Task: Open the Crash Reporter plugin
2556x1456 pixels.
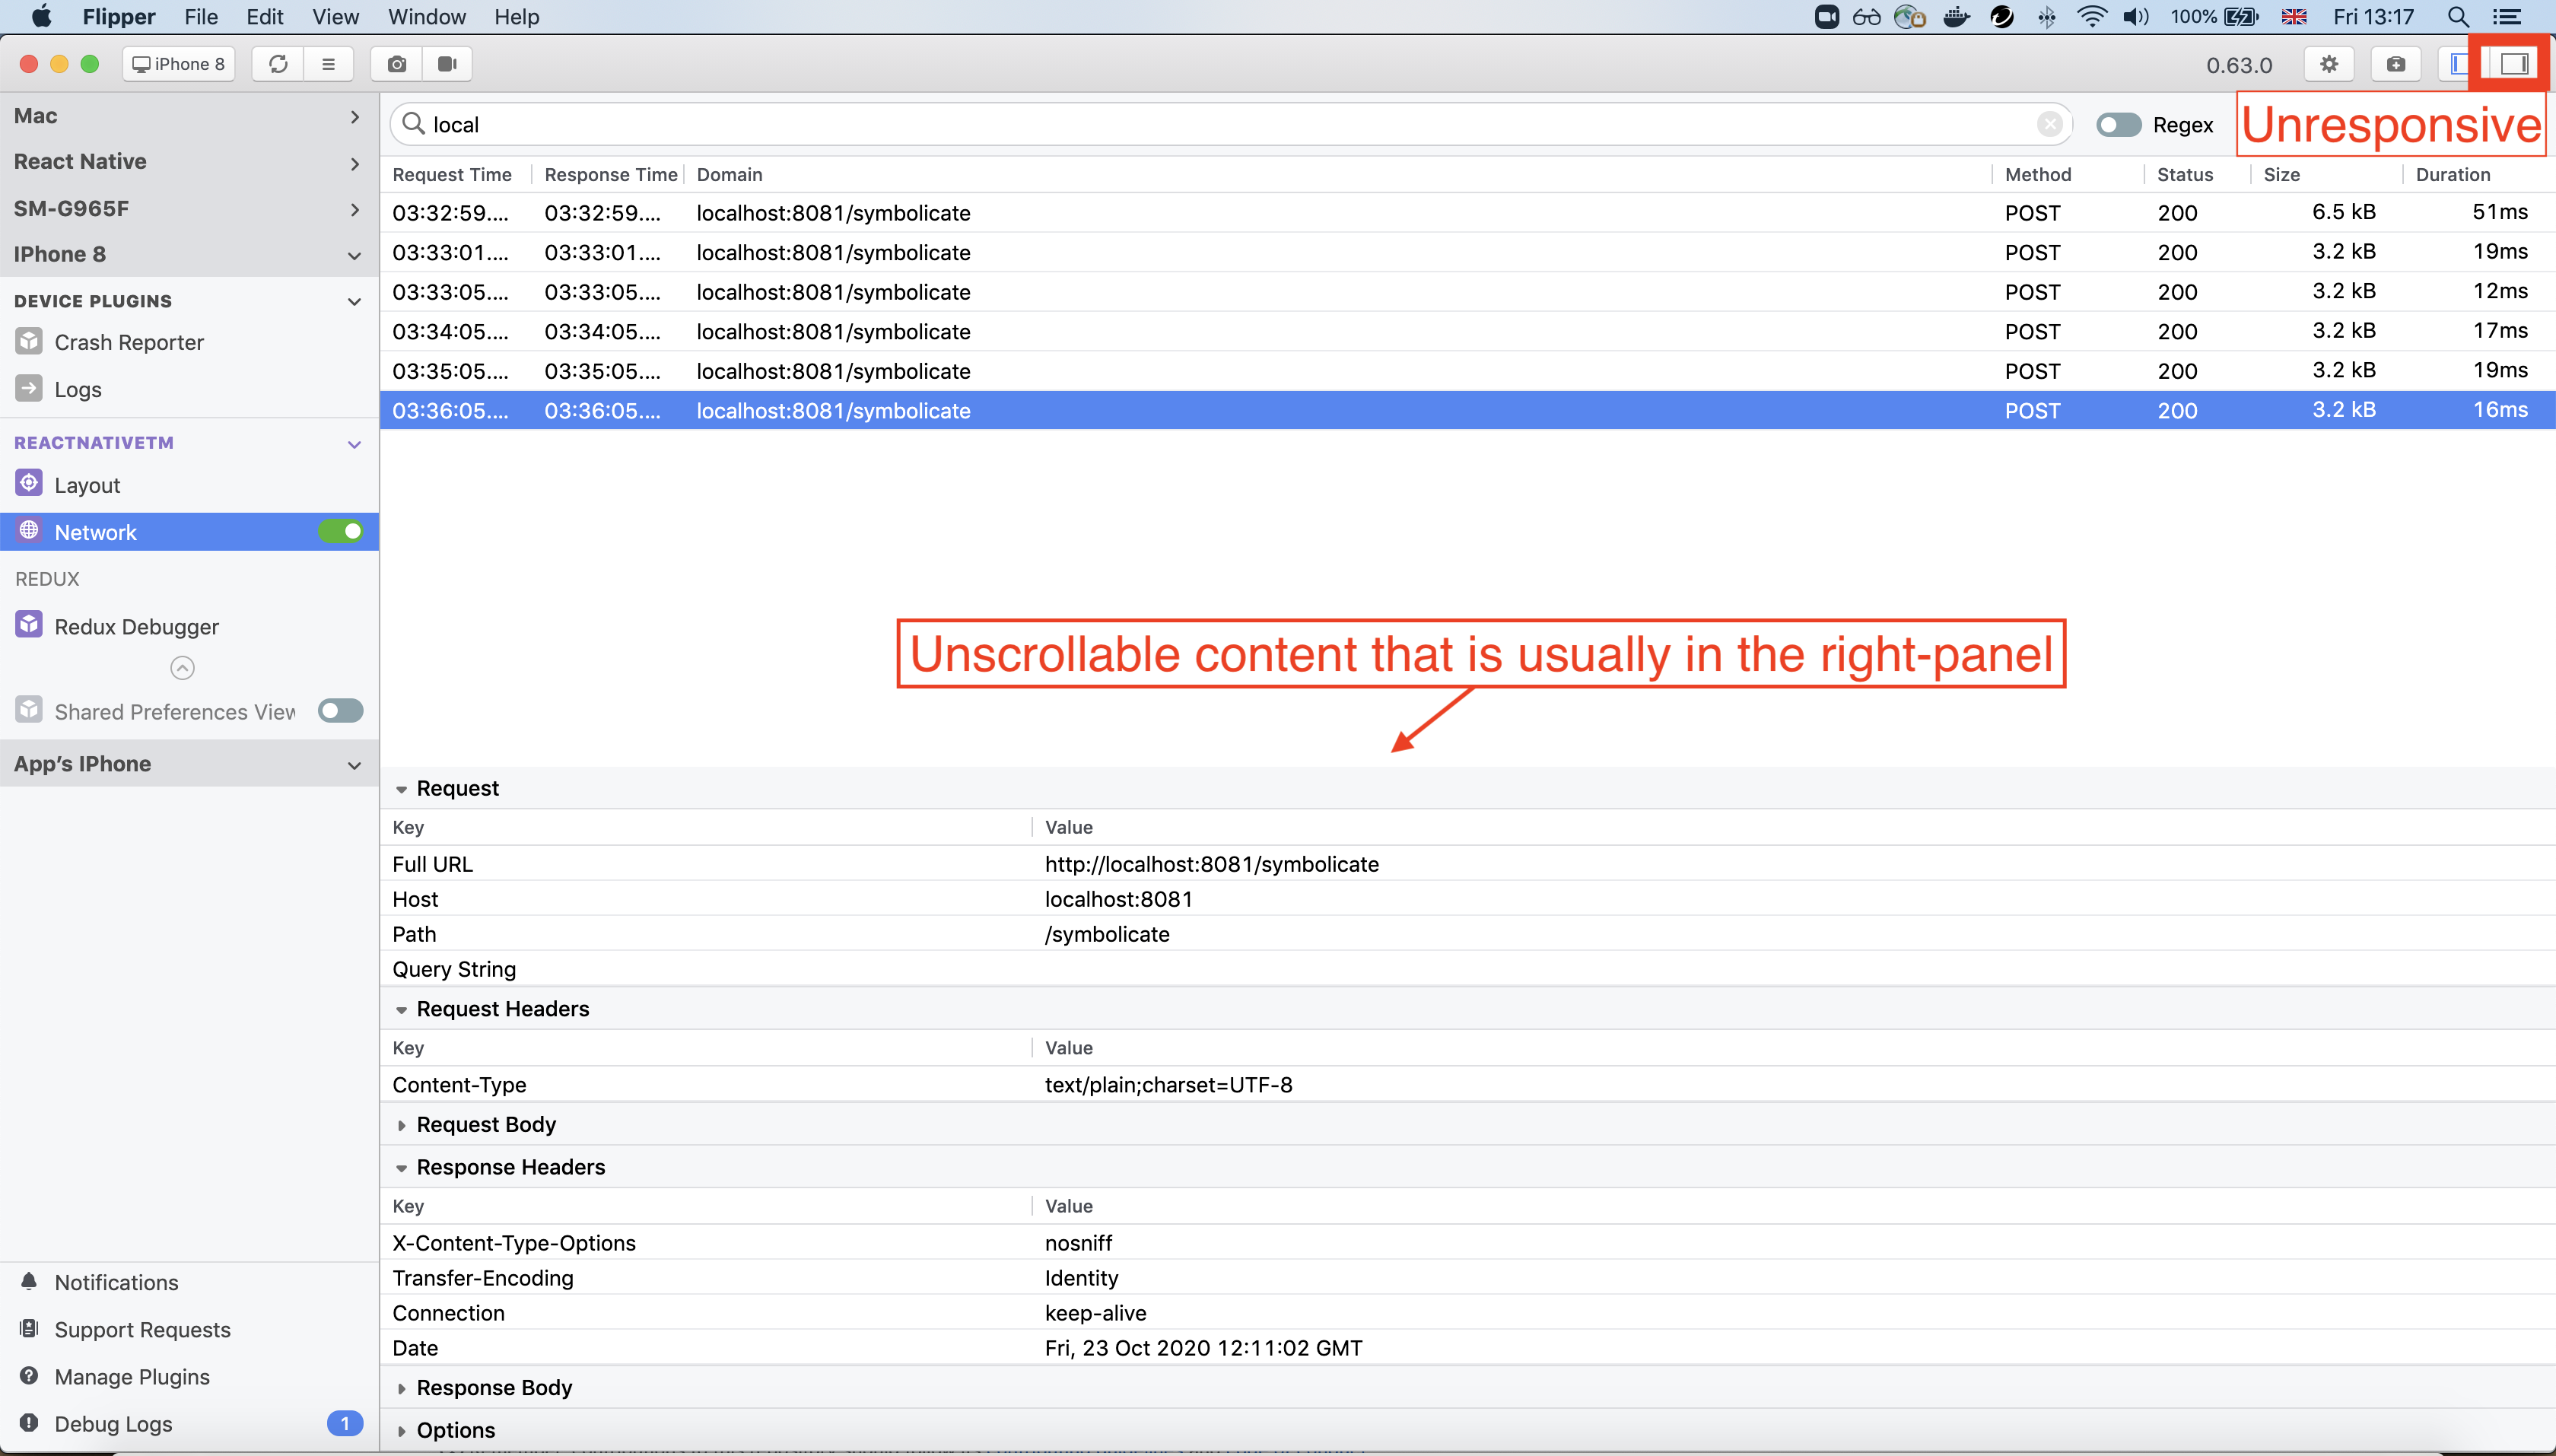Action: pos(129,341)
